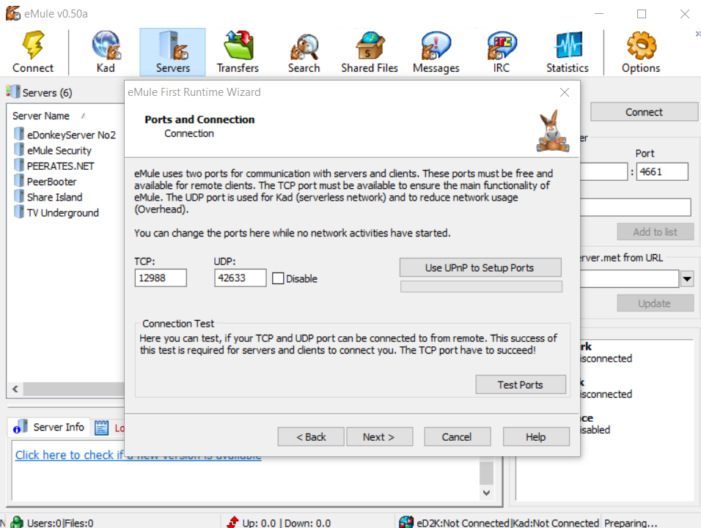The width and height of the screenshot is (701, 528).
Task: Click the Connect lightning bolt icon
Action: coord(33,45)
